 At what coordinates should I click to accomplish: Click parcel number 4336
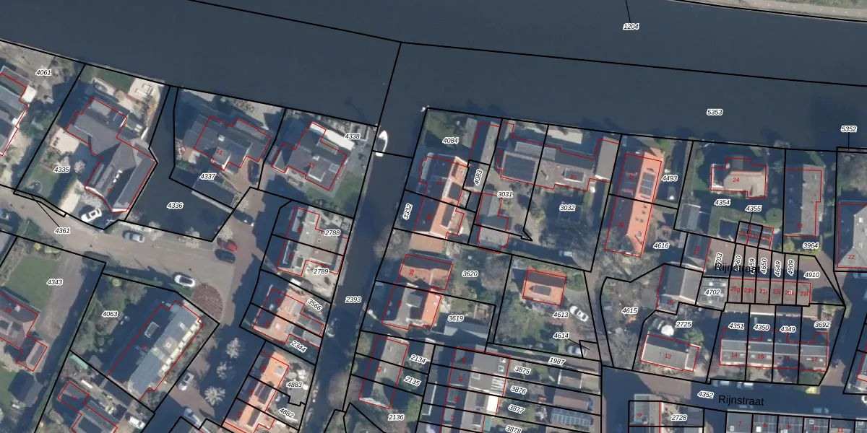(175, 206)
